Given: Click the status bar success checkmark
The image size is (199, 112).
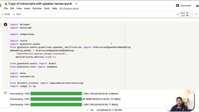Looking at the screenshot, I should coord(88,110).
